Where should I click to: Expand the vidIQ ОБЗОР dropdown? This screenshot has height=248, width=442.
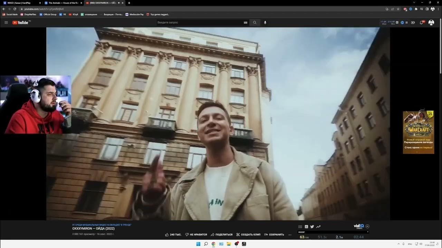(x=333, y=232)
